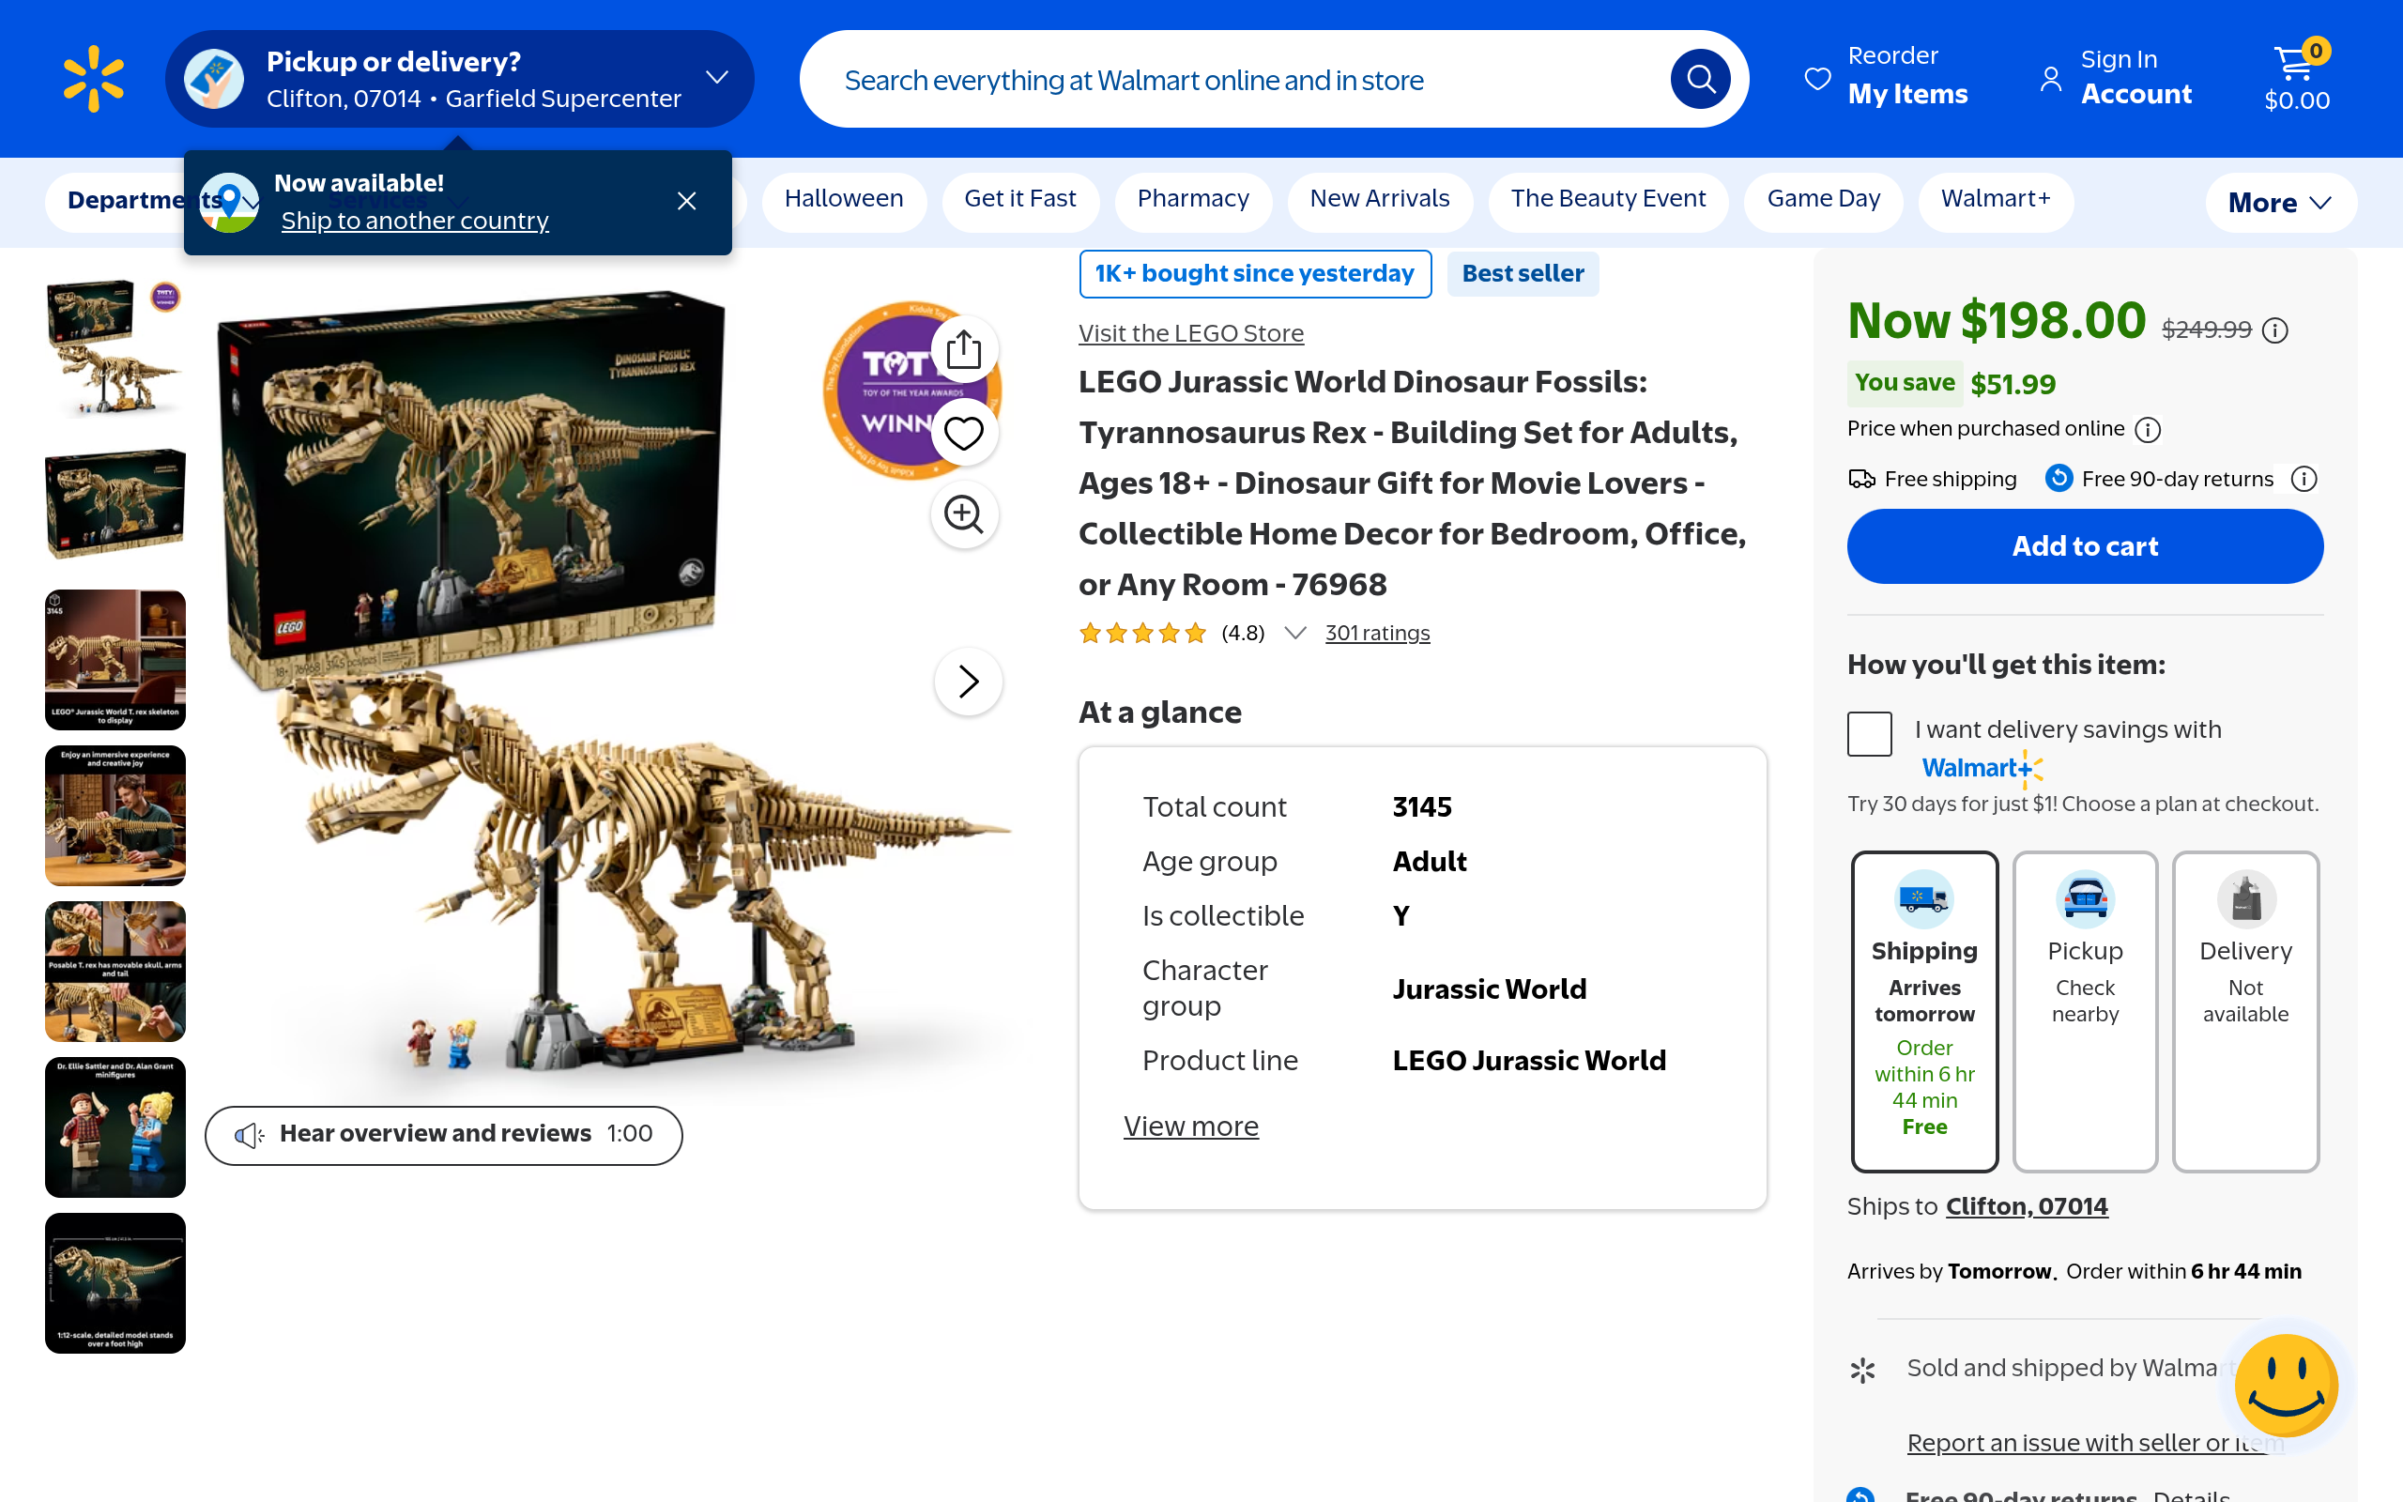The height and width of the screenshot is (1502, 2403).
Task: Click info icon beside Price when purchased online
Action: point(2148,429)
